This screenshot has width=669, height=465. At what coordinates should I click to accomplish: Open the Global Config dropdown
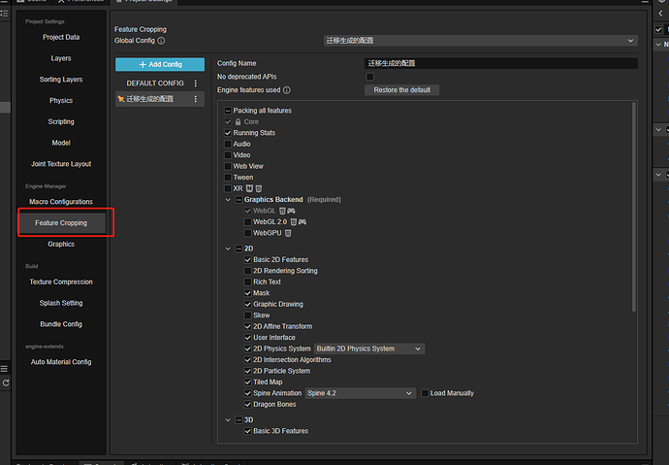click(480, 41)
